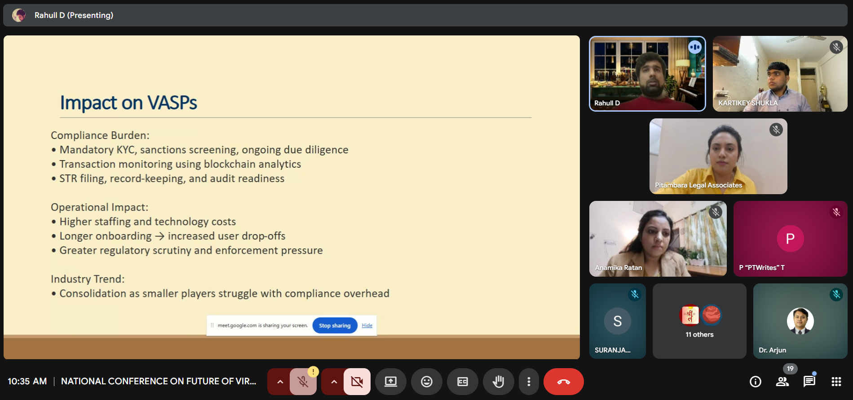Open more options three-dot menu
The height and width of the screenshot is (400, 853).
click(x=529, y=382)
